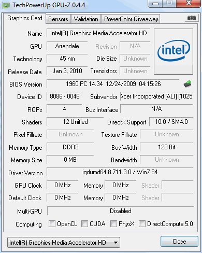
Task: Enable the OpenCL checkbox
Action: [52, 223]
